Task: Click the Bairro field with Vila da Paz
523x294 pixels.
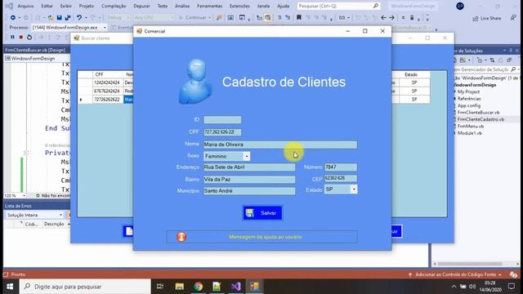Action: click(249, 180)
